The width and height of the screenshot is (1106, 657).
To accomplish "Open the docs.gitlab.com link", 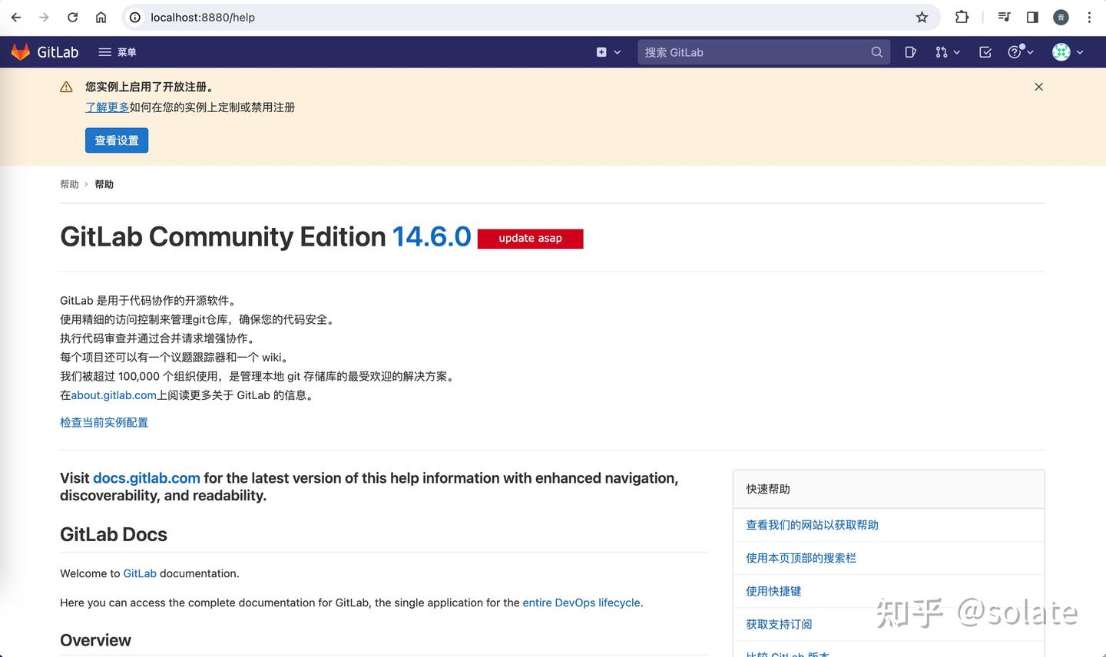I will (146, 478).
